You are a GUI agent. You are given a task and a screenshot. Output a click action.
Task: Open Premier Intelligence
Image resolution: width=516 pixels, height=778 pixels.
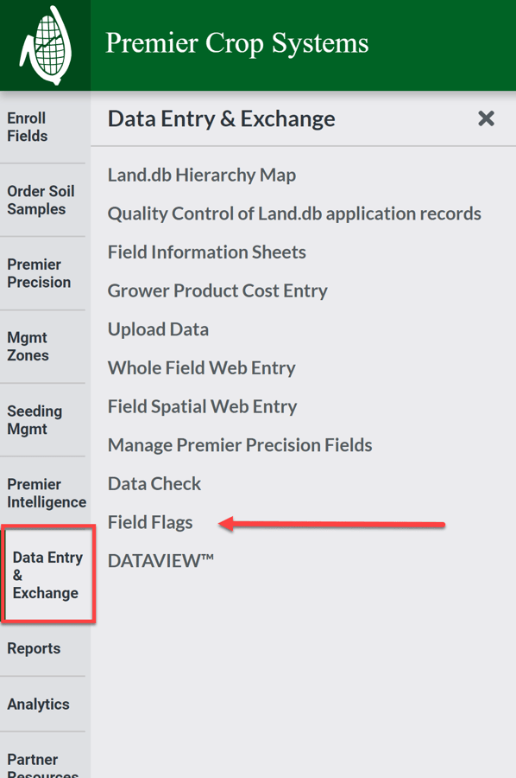[43, 494]
